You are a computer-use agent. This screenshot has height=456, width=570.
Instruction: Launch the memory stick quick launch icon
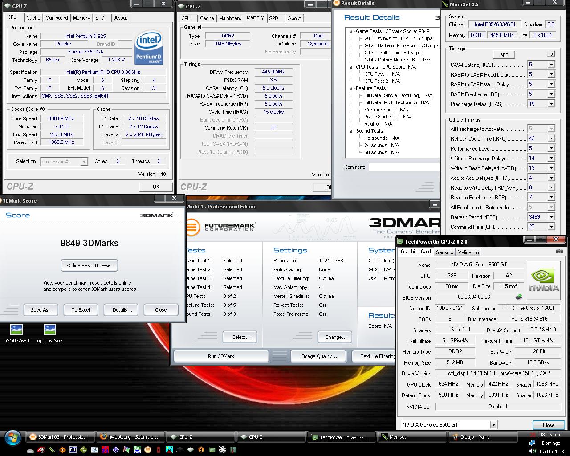pos(52,450)
